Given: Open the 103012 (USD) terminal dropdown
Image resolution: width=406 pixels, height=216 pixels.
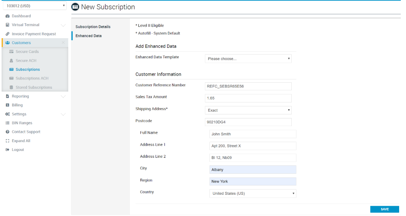Looking at the screenshot, I should [35, 6].
